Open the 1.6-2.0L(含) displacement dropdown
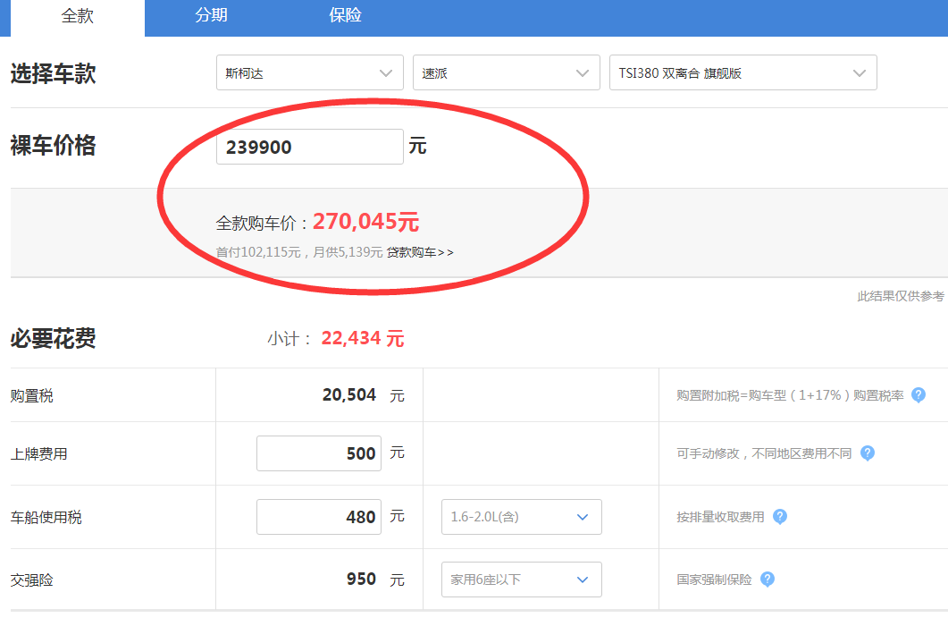 pos(521,517)
